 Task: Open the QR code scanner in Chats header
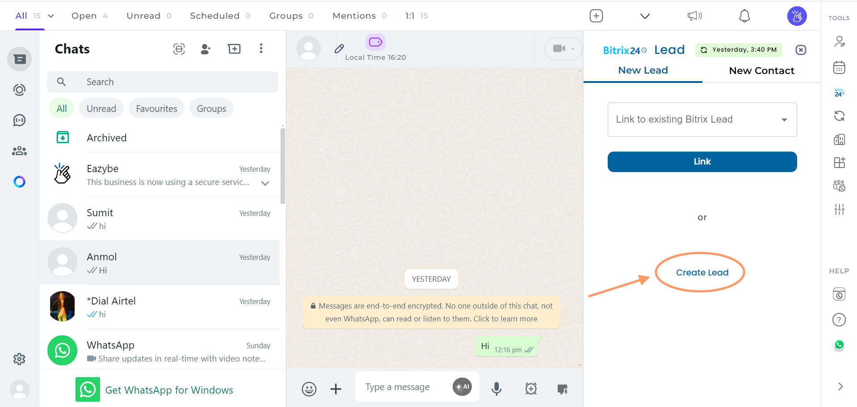(179, 49)
